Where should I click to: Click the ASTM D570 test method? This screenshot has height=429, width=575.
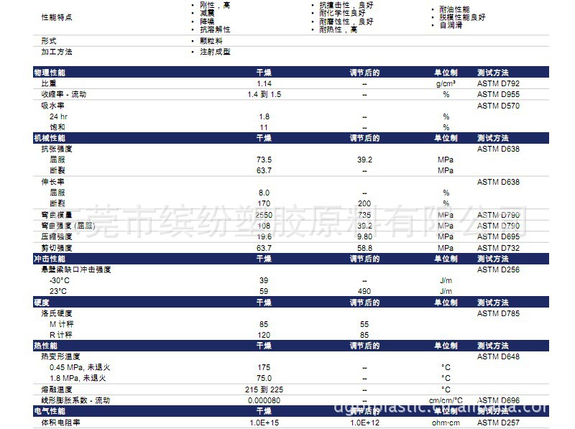click(498, 106)
